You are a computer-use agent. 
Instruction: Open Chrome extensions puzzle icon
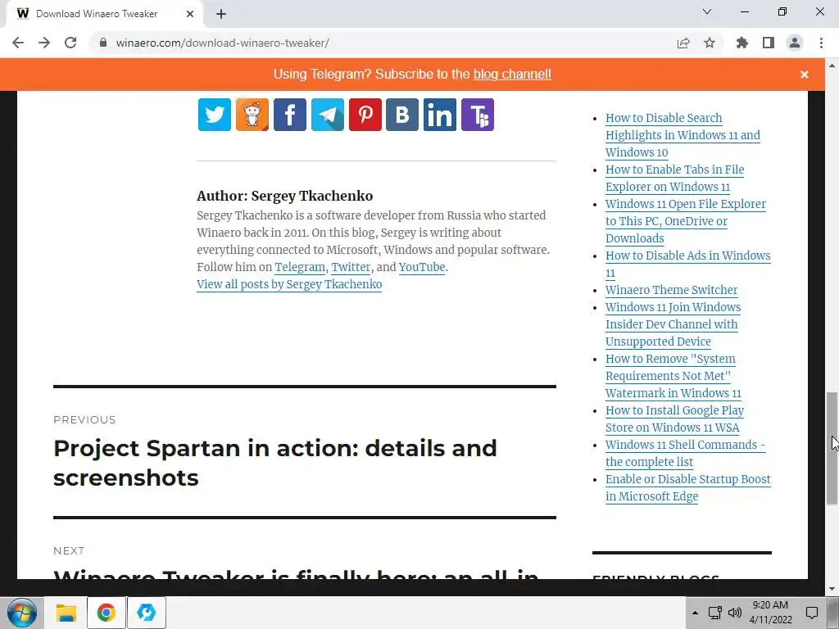(x=742, y=43)
